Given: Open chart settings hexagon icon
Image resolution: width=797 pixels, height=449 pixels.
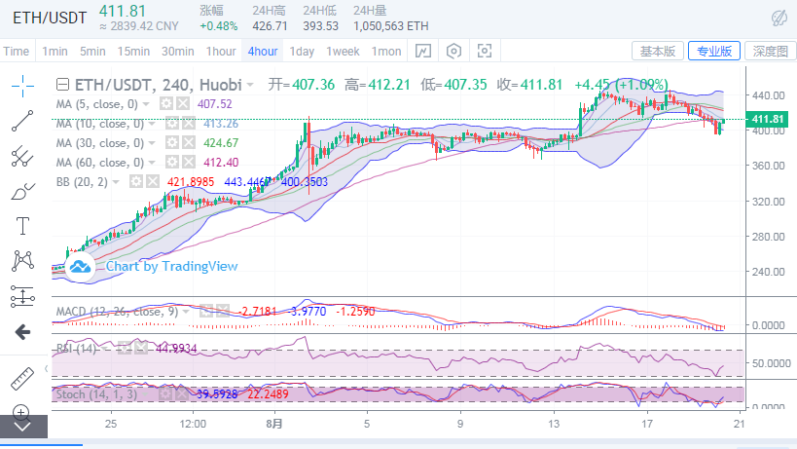Looking at the screenshot, I should (453, 51).
